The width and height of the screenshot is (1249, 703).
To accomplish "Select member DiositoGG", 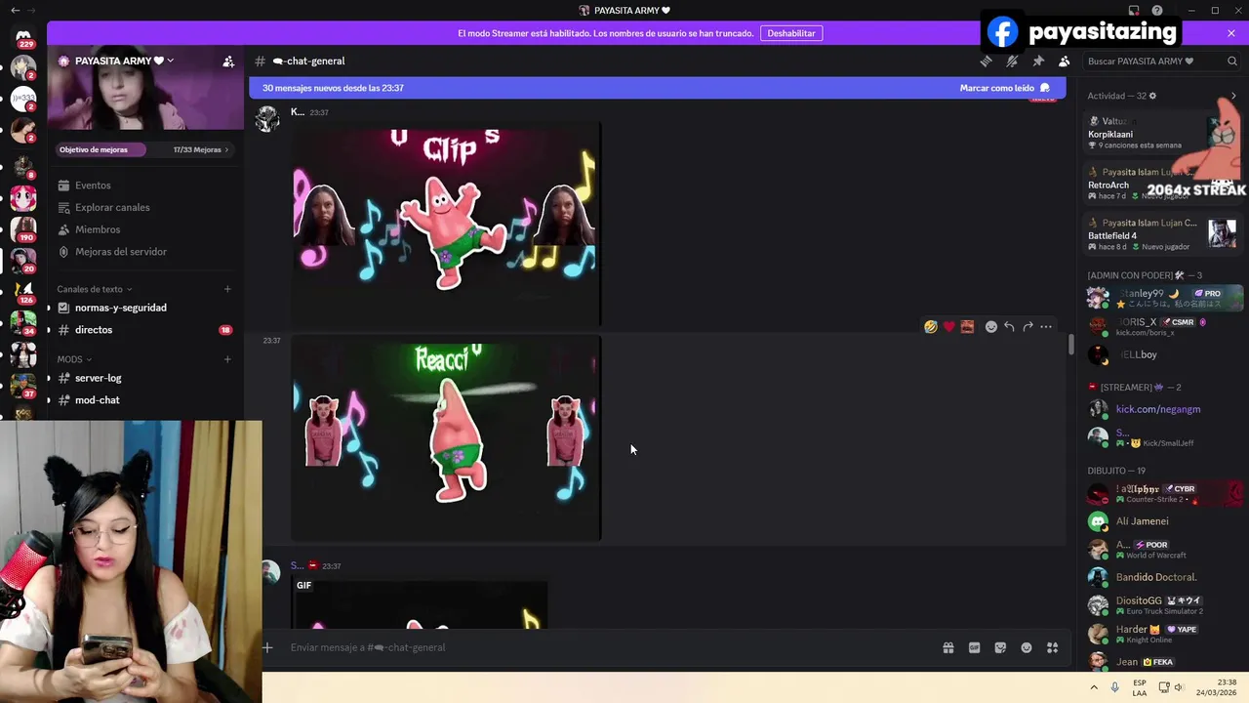I will 1163,604.
